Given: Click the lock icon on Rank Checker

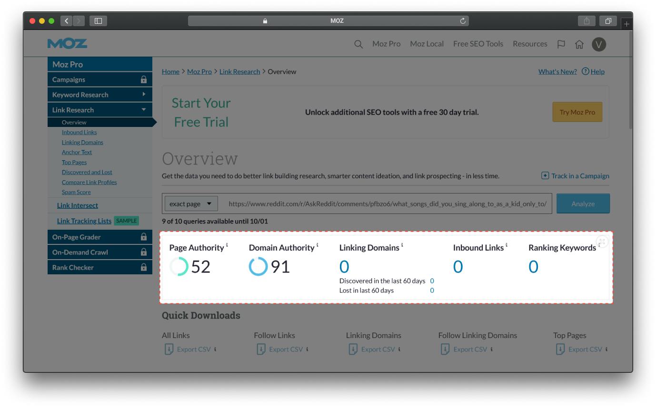Looking at the screenshot, I should 144,267.
